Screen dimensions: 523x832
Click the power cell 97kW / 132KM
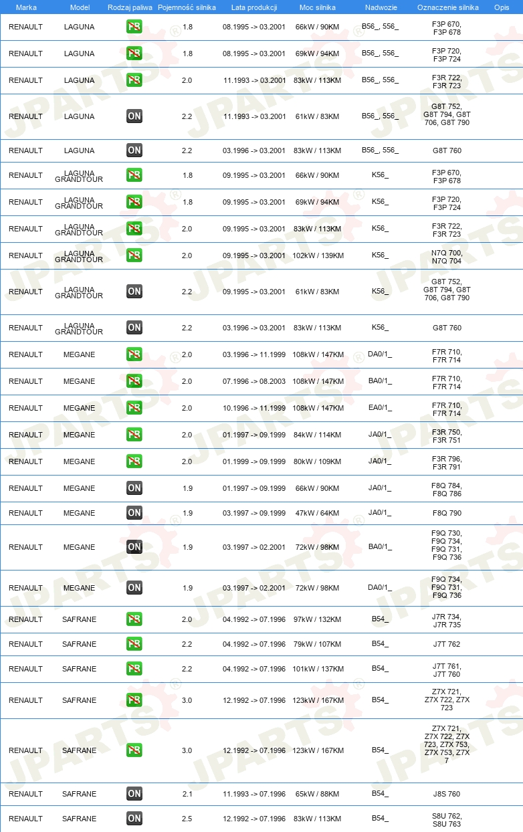318,619
